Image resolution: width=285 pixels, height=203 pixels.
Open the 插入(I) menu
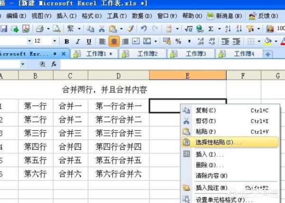(66, 16)
